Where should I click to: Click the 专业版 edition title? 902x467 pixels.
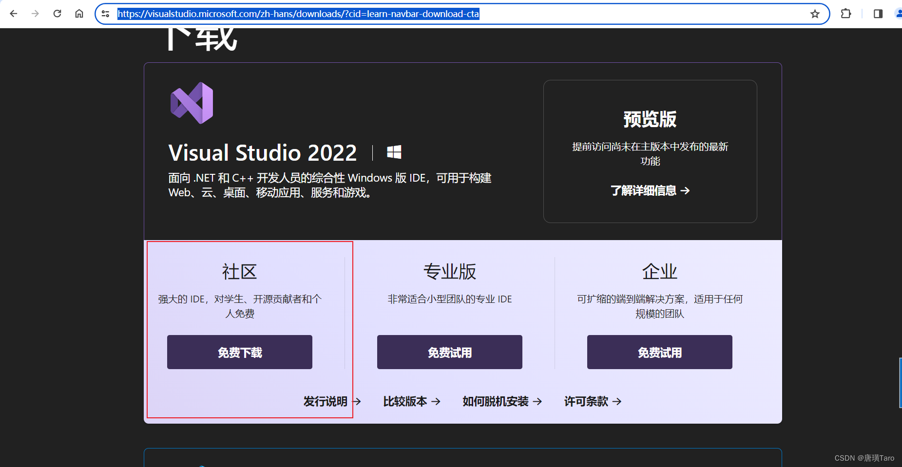pos(450,272)
